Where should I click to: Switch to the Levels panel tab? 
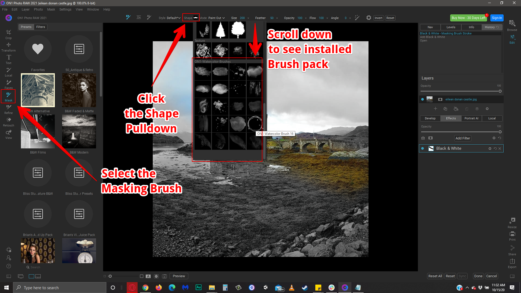click(x=451, y=27)
